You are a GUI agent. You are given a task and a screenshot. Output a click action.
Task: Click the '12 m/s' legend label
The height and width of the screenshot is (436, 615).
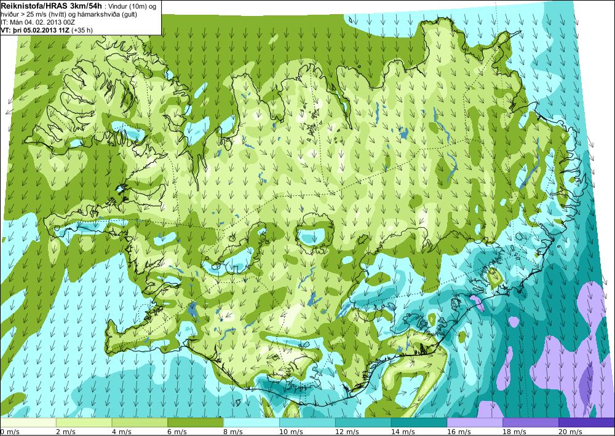pos(347,432)
